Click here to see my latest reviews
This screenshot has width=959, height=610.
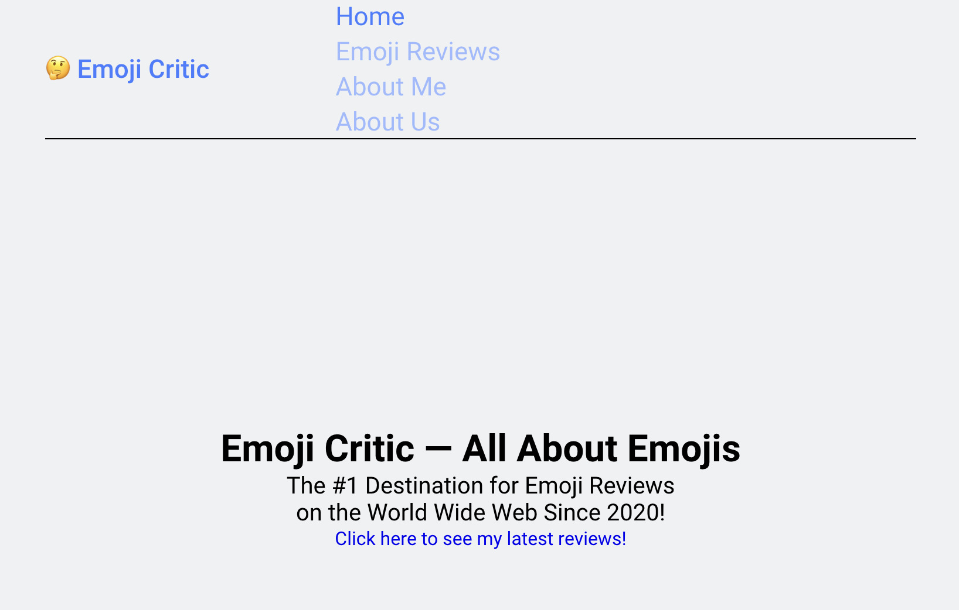point(480,539)
